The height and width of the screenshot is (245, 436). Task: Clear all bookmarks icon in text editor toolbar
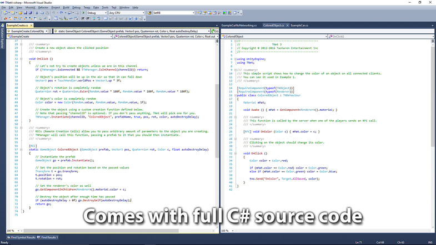(141, 19)
